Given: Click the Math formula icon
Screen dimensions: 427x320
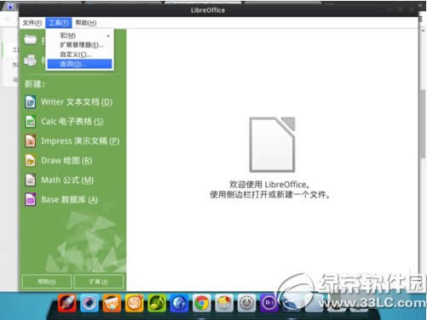Looking at the screenshot, I should pos(31,180).
